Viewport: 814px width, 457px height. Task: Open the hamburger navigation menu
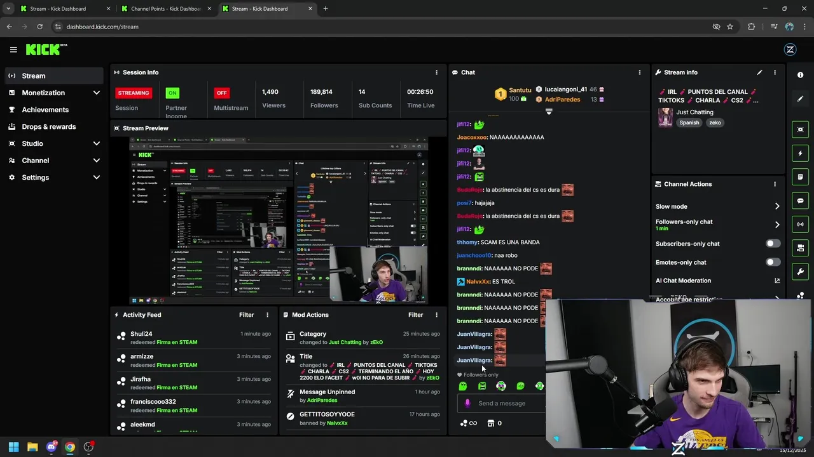13,50
